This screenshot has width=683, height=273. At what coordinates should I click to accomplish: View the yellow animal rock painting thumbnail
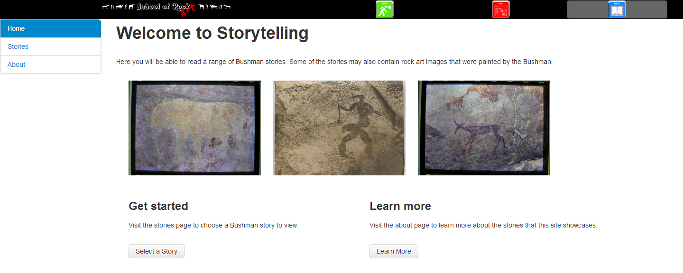coord(194,128)
